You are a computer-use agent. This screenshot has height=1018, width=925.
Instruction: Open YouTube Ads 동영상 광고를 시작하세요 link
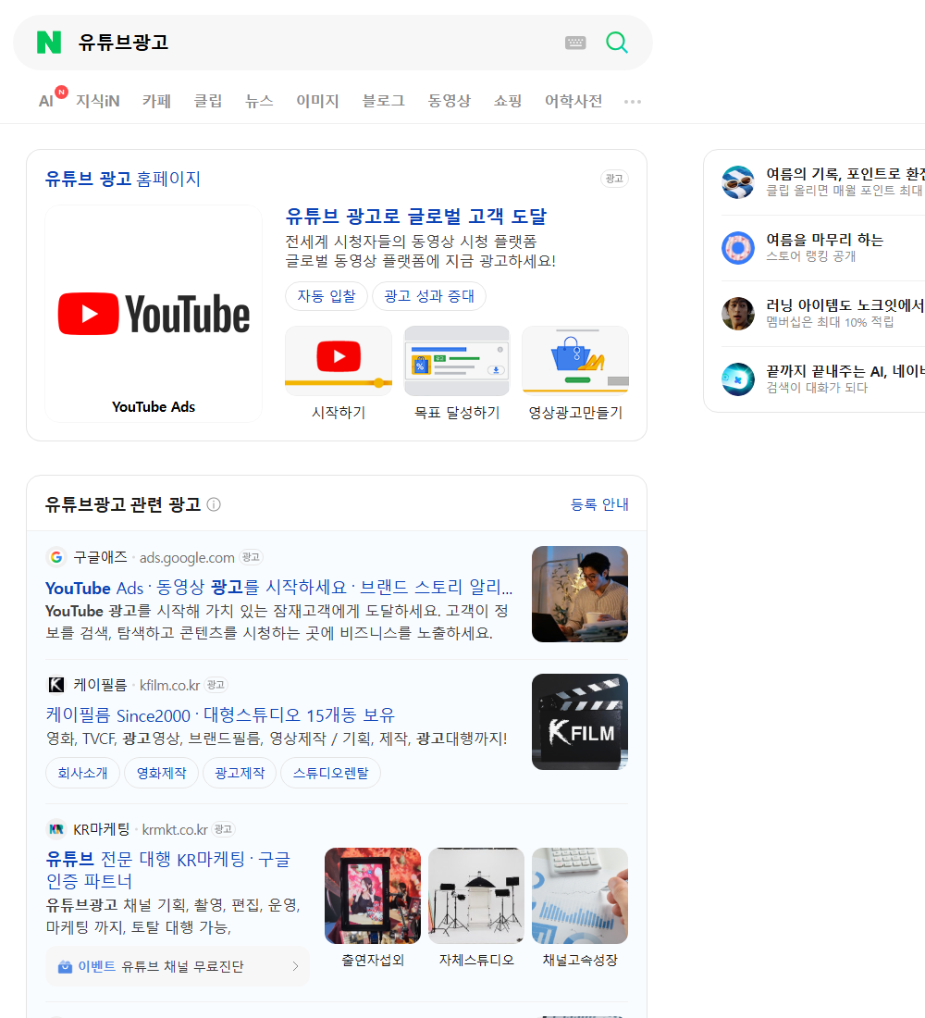pyautogui.click(x=278, y=588)
